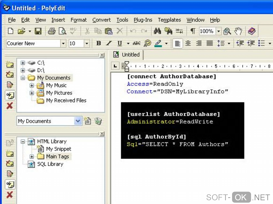Align text right

199,43
